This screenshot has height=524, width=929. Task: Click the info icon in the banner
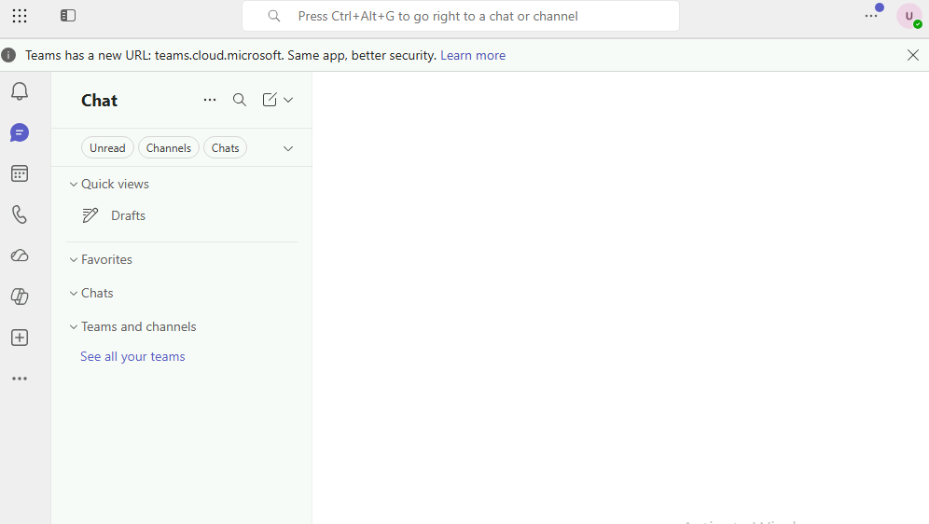8,55
